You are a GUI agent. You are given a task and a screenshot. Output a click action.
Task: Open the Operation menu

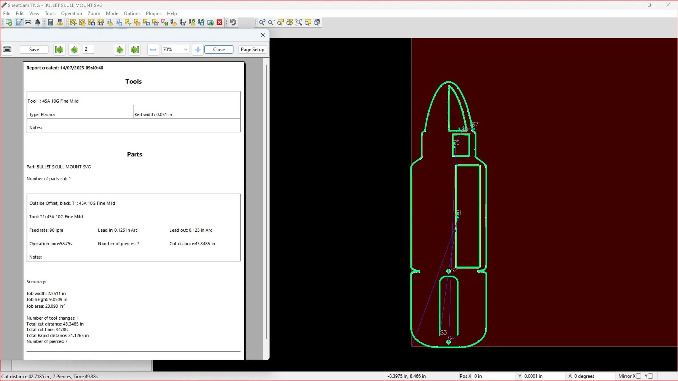pyautogui.click(x=71, y=13)
